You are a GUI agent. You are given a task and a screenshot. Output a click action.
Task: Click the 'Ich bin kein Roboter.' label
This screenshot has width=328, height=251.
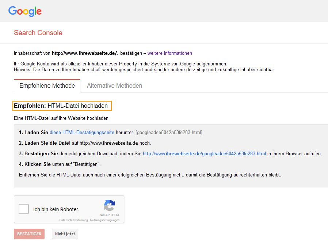(x=56, y=209)
